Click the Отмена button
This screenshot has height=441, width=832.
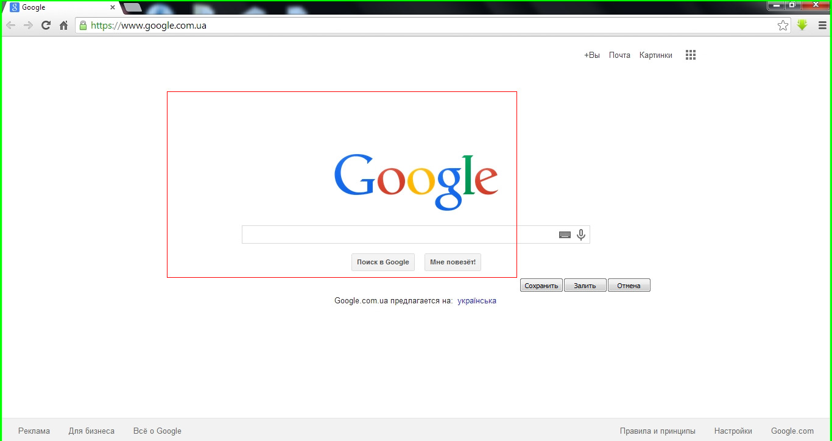coord(629,286)
